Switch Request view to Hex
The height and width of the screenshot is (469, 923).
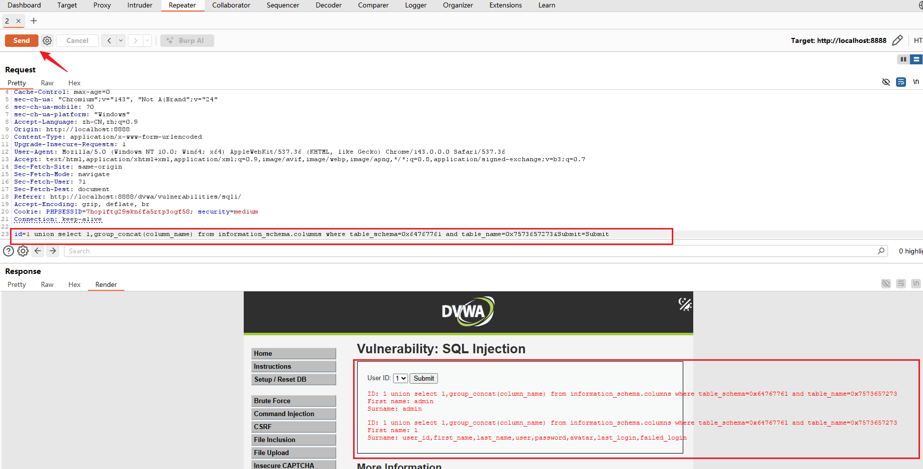(x=74, y=83)
